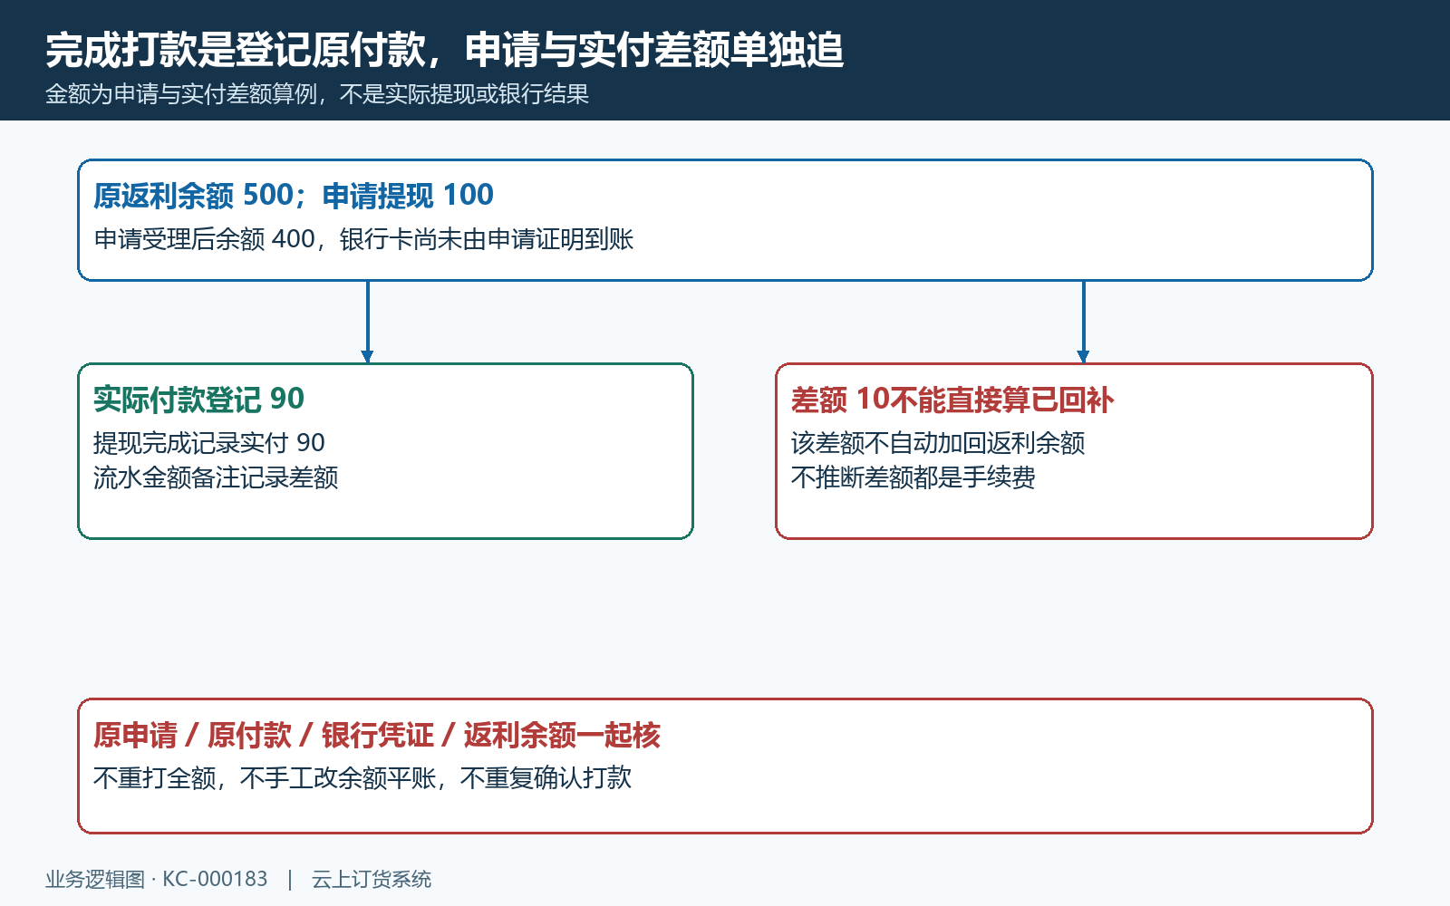Viewport: 1450px width, 906px height.
Task: Select heading '原申请 / 原付款 / 银行凭证 / 返利余额一起核'
Action: (377, 735)
